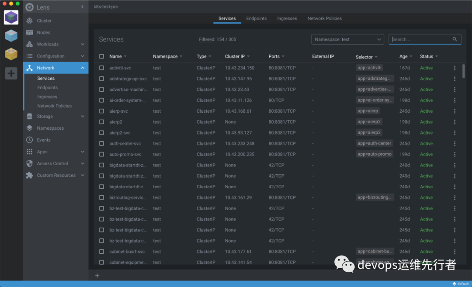Switch to the Endpoints tab
This screenshot has height=287, width=472.
256,18
